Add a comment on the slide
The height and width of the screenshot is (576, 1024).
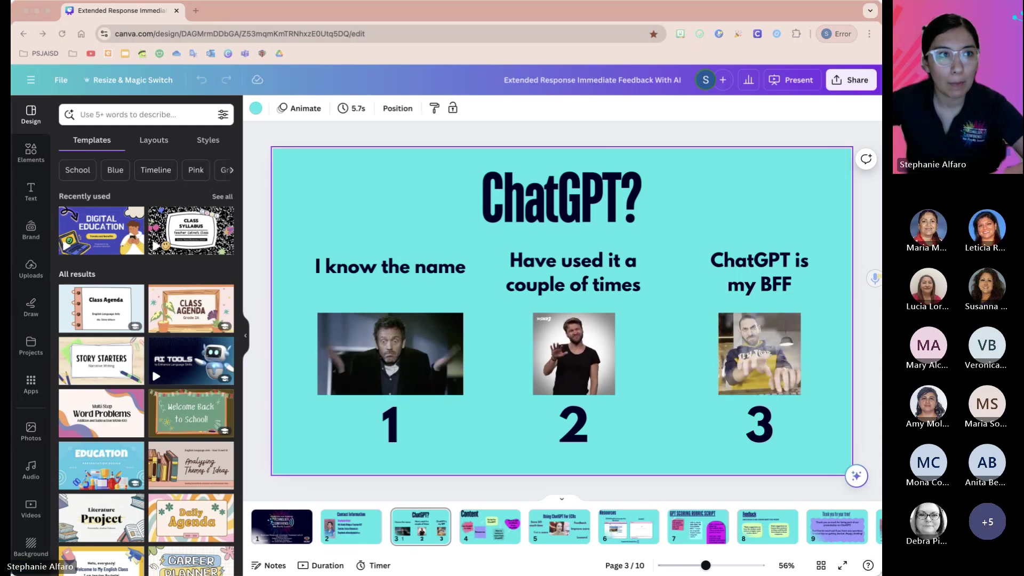[866, 159]
